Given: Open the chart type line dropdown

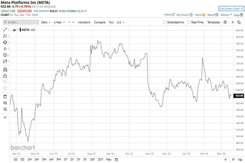Looking at the screenshot, I should tap(71, 22).
